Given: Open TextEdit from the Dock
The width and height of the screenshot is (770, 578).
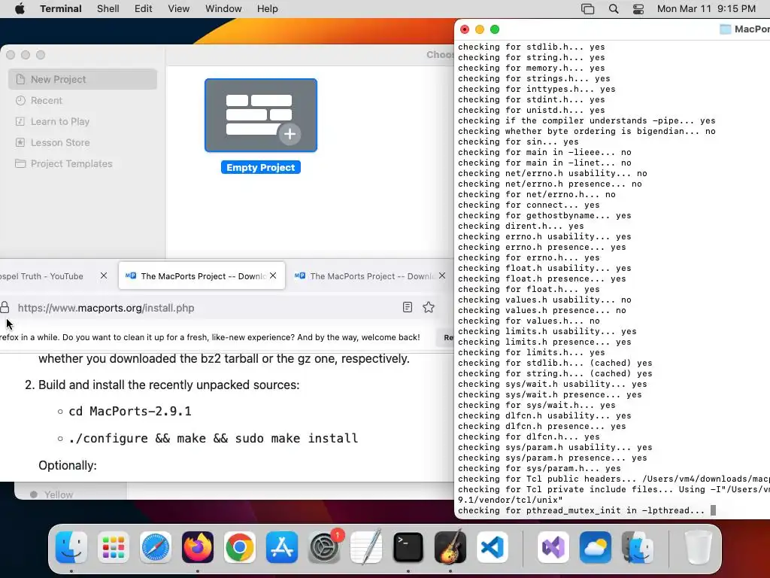Looking at the screenshot, I should point(366,547).
